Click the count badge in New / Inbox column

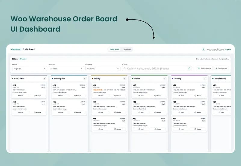(x=45, y=78)
